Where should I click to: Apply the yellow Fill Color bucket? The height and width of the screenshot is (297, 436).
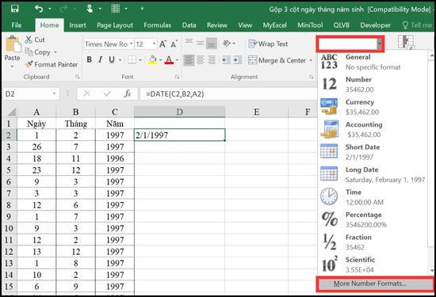click(153, 59)
